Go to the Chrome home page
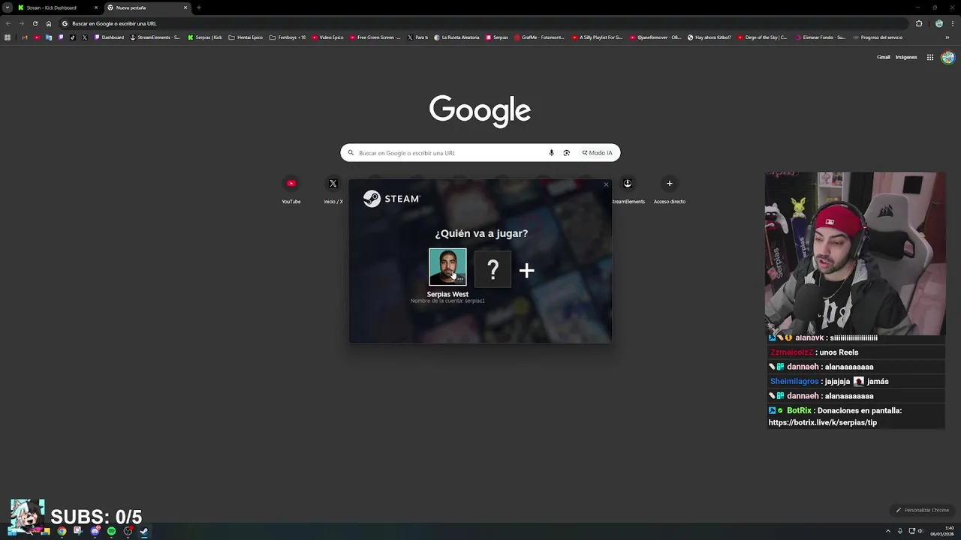The width and height of the screenshot is (961, 540). [48, 23]
